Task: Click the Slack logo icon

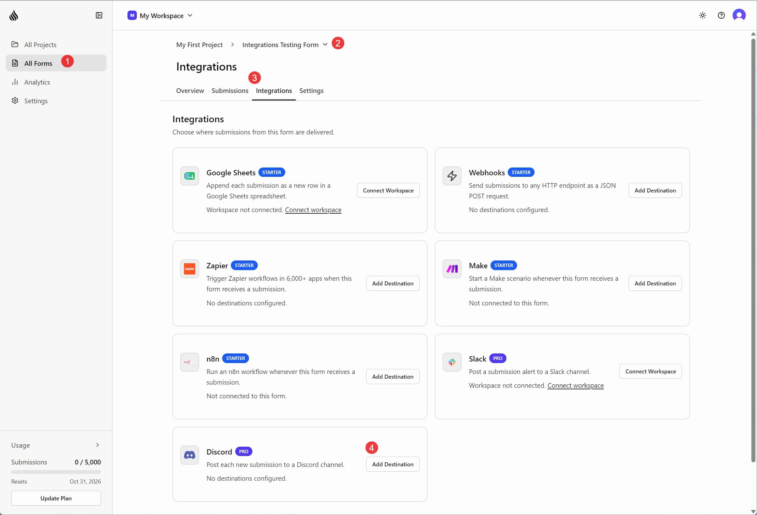Action: click(x=451, y=362)
